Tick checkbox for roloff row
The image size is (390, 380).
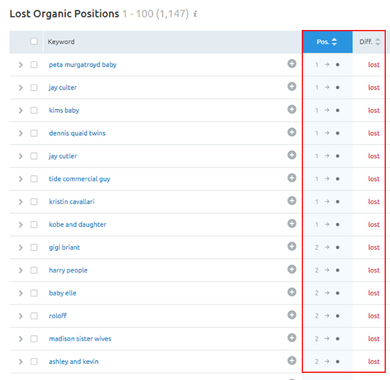click(x=34, y=316)
